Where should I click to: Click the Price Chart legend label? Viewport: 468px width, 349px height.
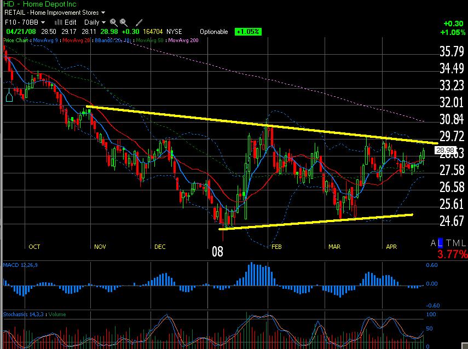pos(15,40)
